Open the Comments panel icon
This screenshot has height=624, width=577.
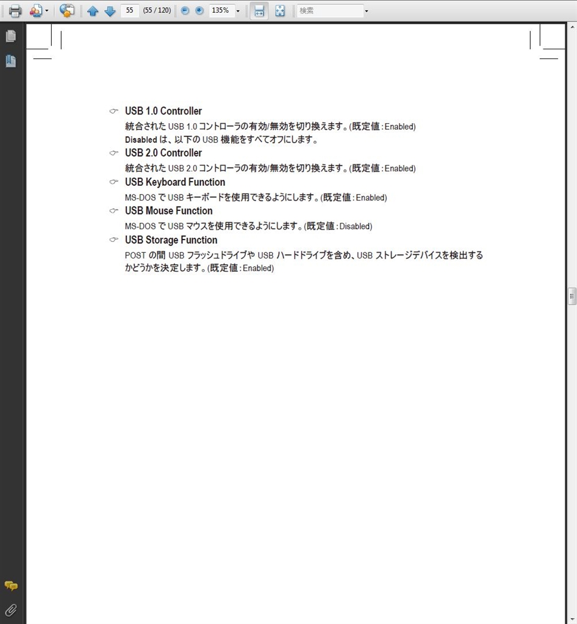pyautogui.click(x=11, y=586)
